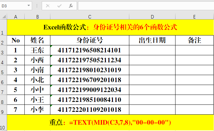This screenshot has width=214, height=131.
Task: Click the '出生日期' header cell
Action: click(152, 40)
